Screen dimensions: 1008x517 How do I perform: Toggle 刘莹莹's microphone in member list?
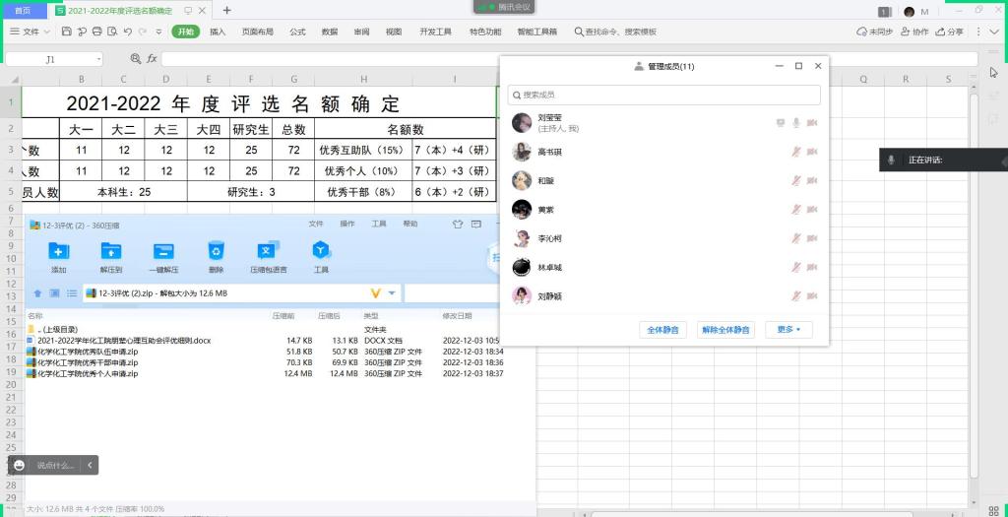click(796, 123)
